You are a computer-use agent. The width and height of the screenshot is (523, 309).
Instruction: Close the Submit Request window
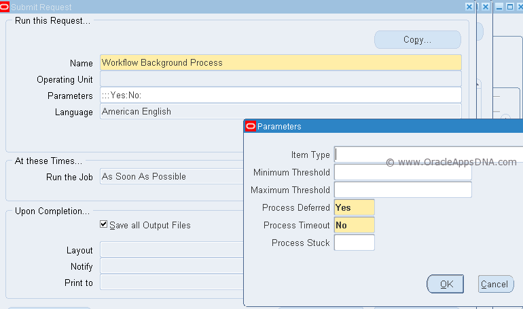(469, 7)
